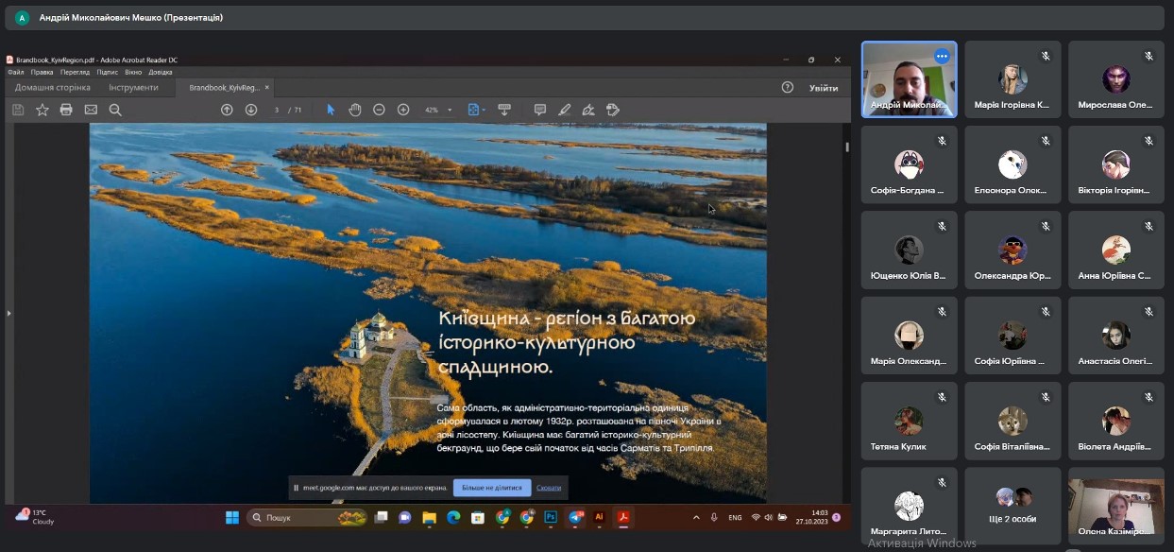
Task: Open Photoshop from the Windows taskbar
Action: (551, 518)
